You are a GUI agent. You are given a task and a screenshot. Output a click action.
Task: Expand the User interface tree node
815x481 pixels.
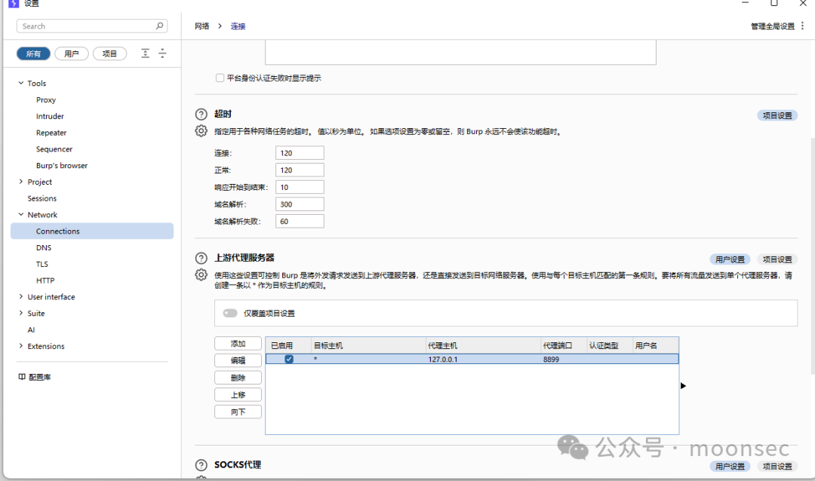(x=21, y=296)
